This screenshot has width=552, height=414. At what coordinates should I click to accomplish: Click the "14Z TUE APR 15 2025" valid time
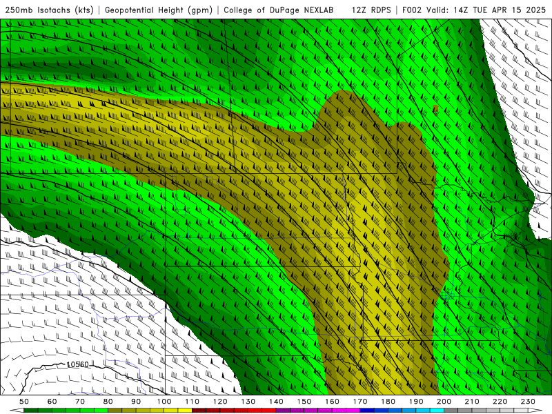500,10
